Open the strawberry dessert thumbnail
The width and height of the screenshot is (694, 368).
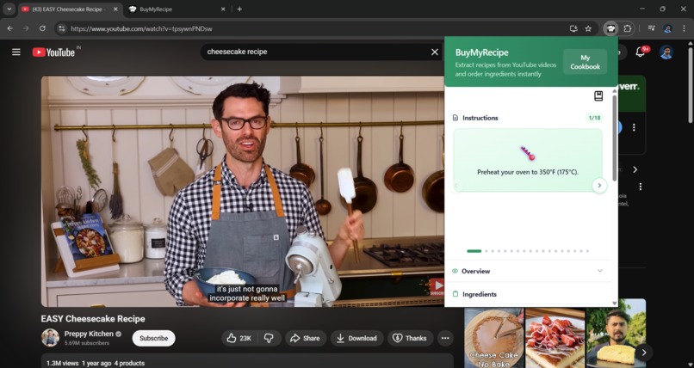555,338
